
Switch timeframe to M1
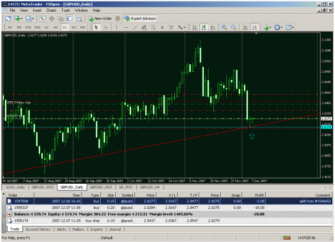point(10,27)
